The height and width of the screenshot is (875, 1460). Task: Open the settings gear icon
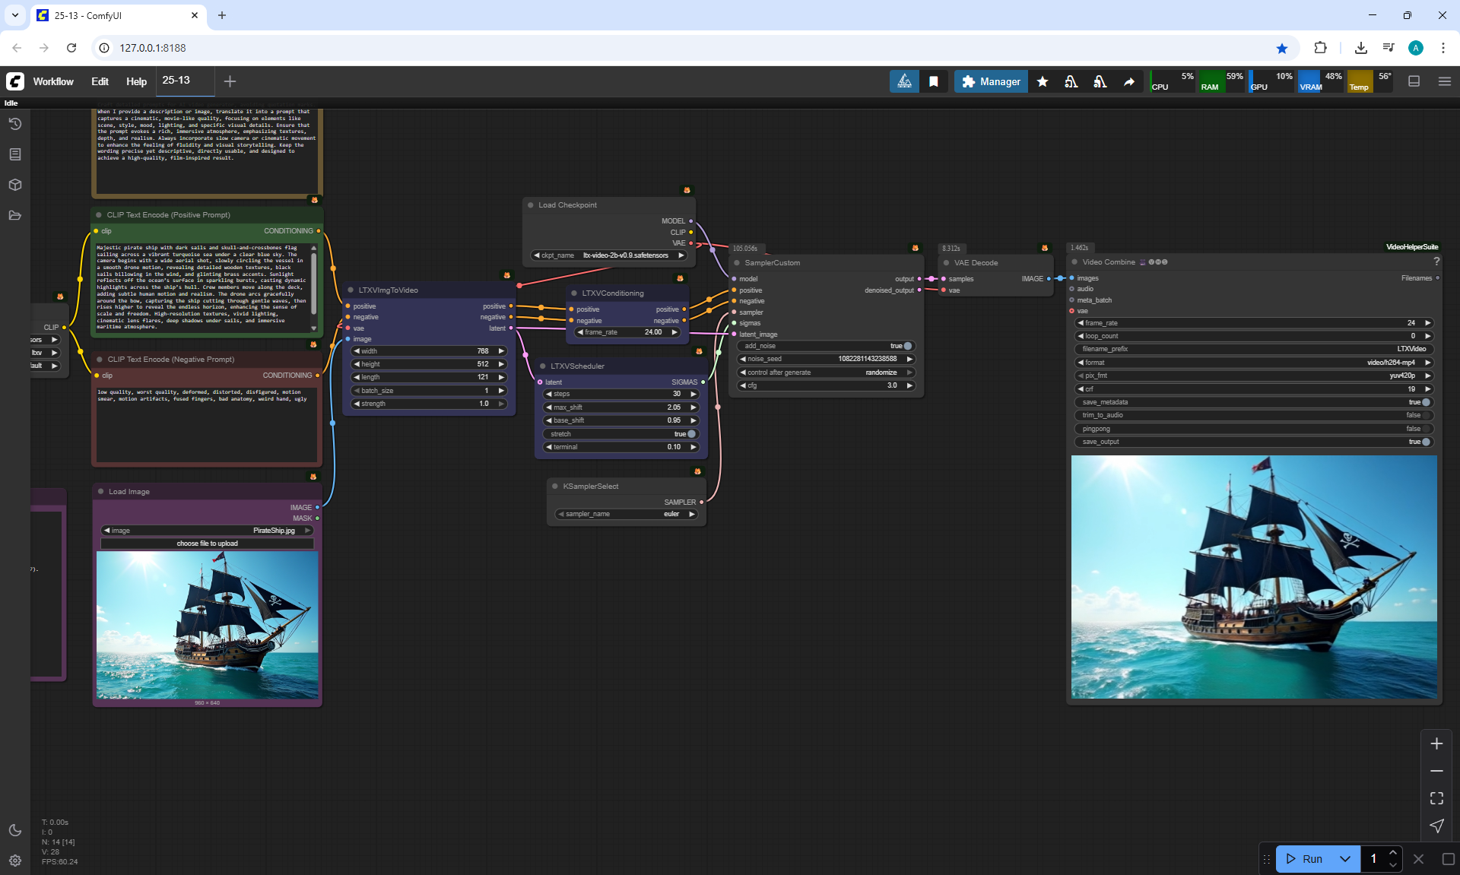pyautogui.click(x=14, y=861)
